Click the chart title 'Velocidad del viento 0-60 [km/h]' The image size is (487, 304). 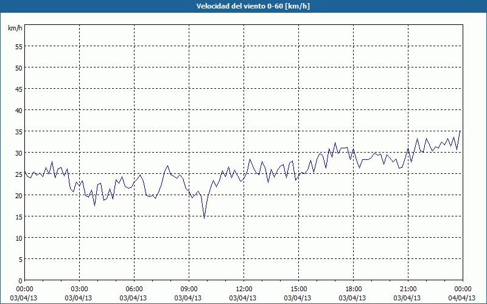coord(253,6)
